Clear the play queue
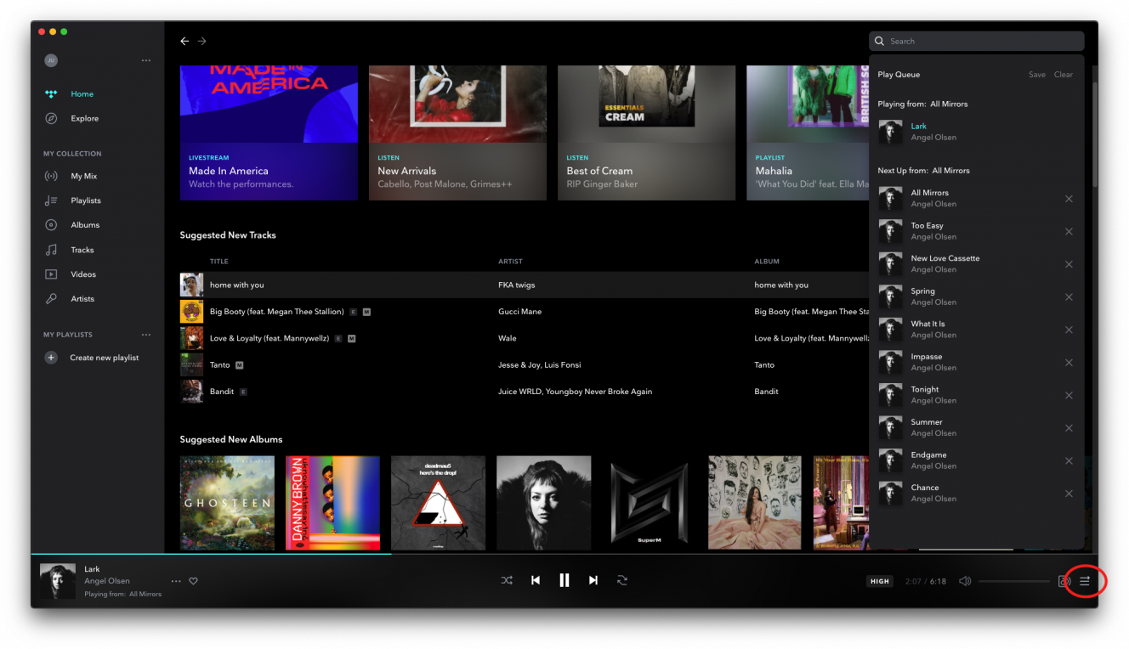 coord(1064,75)
